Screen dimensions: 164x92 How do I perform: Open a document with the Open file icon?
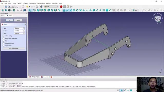6,7
